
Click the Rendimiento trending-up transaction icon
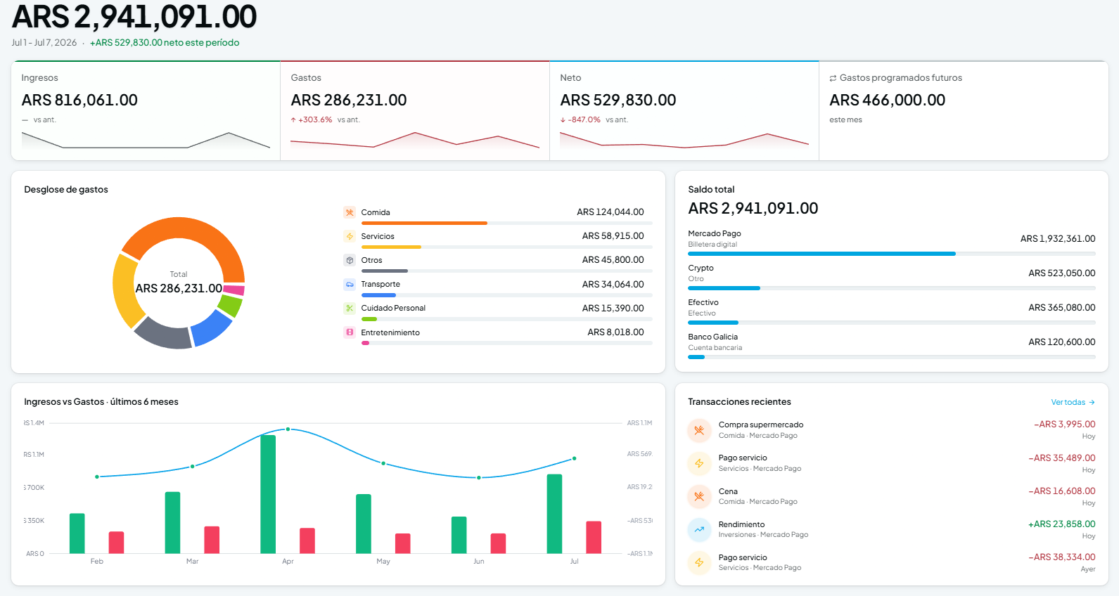(699, 529)
